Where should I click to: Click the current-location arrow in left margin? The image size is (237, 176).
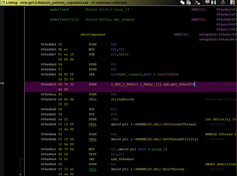[2, 83]
